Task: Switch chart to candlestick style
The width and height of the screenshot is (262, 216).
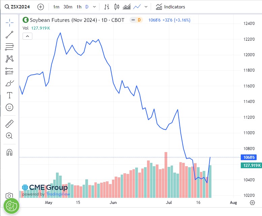Action: [x=117, y=7]
